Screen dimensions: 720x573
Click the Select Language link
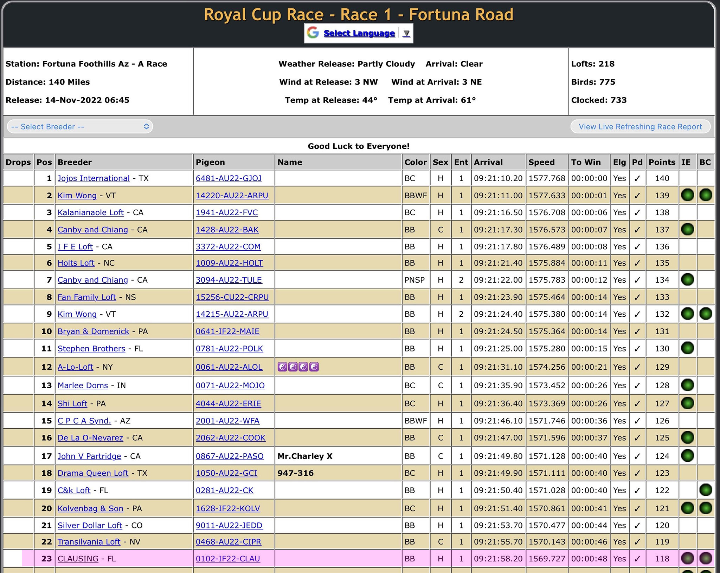(x=359, y=33)
